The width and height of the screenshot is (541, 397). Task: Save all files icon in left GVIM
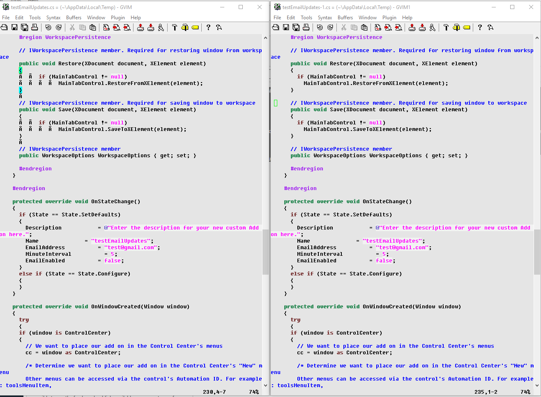[25, 28]
